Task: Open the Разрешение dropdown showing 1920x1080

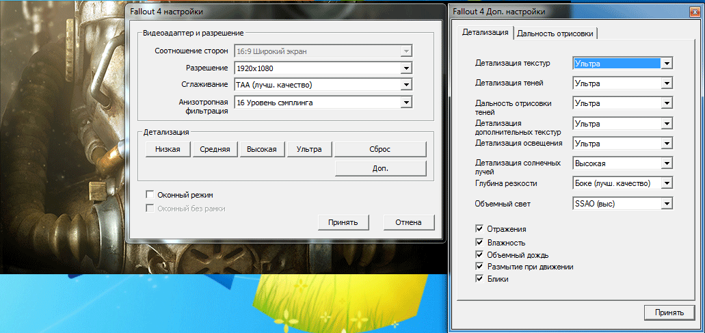Action: pyautogui.click(x=323, y=68)
